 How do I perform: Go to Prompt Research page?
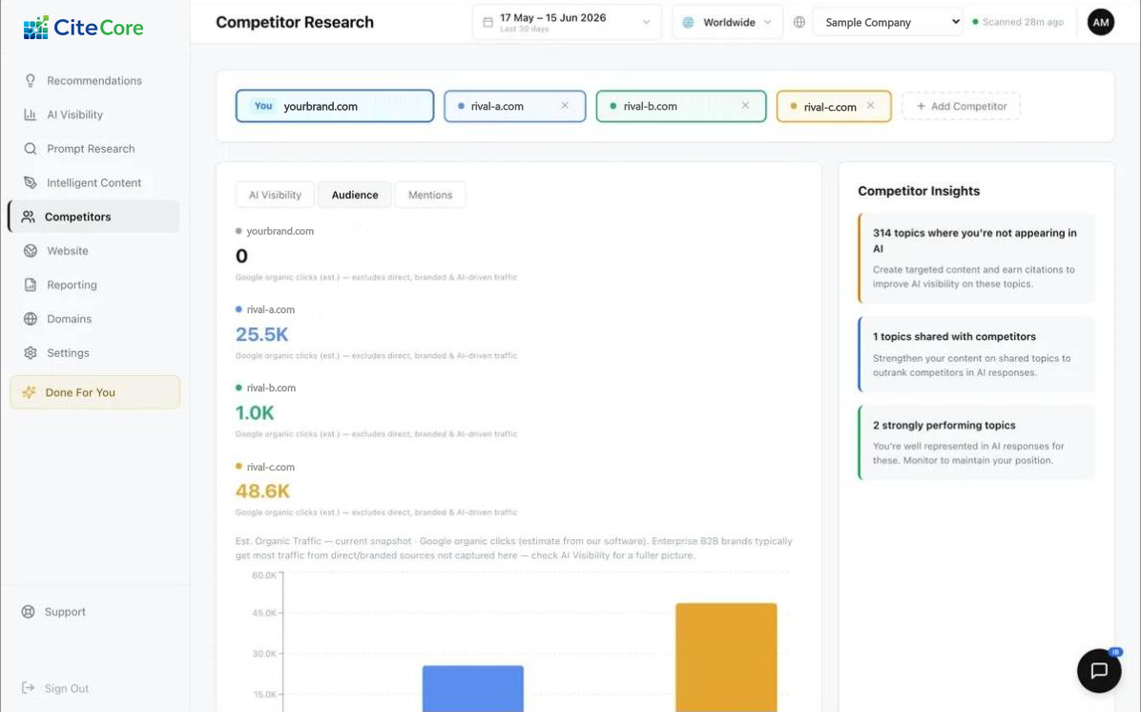[94, 149]
